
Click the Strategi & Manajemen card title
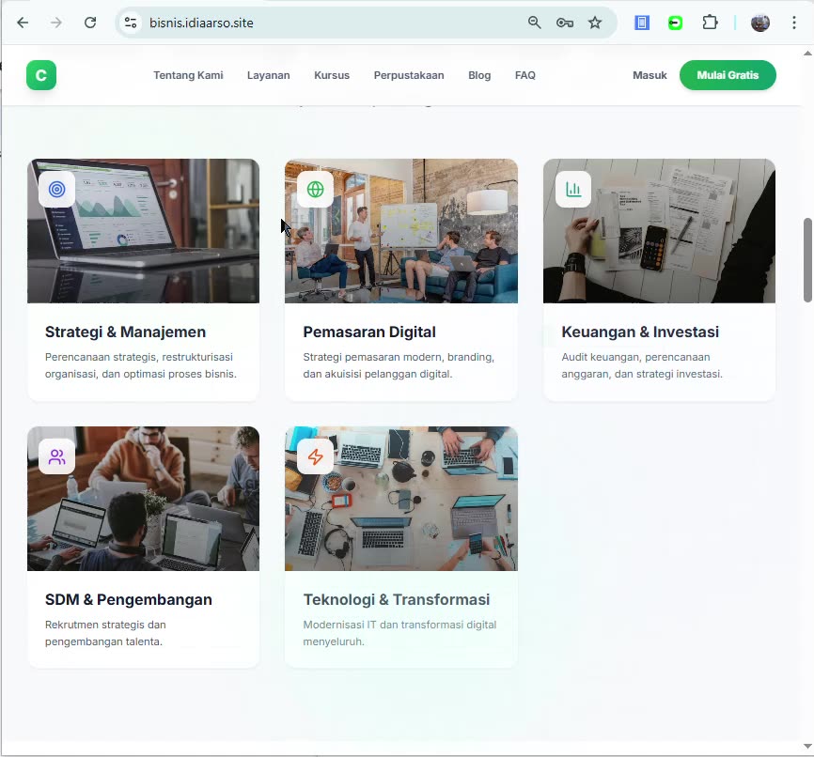pos(125,332)
